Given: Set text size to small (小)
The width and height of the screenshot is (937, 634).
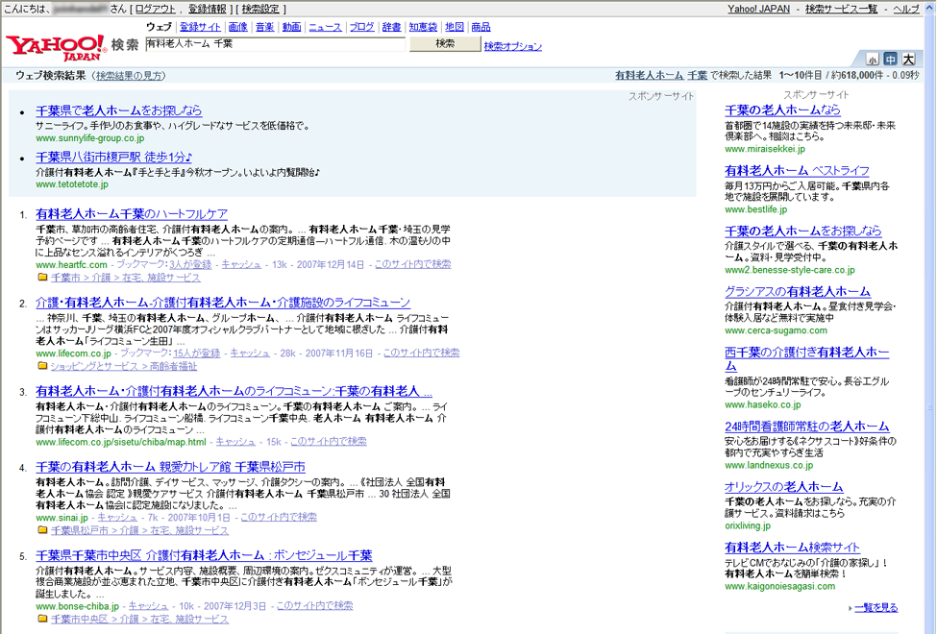Looking at the screenshot, I should point(872,59).
